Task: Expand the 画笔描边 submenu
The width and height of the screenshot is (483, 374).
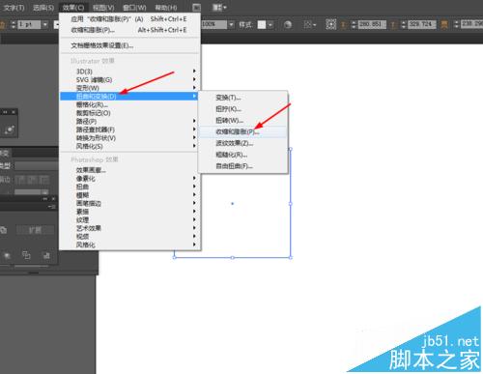Action: click(129, 203)
